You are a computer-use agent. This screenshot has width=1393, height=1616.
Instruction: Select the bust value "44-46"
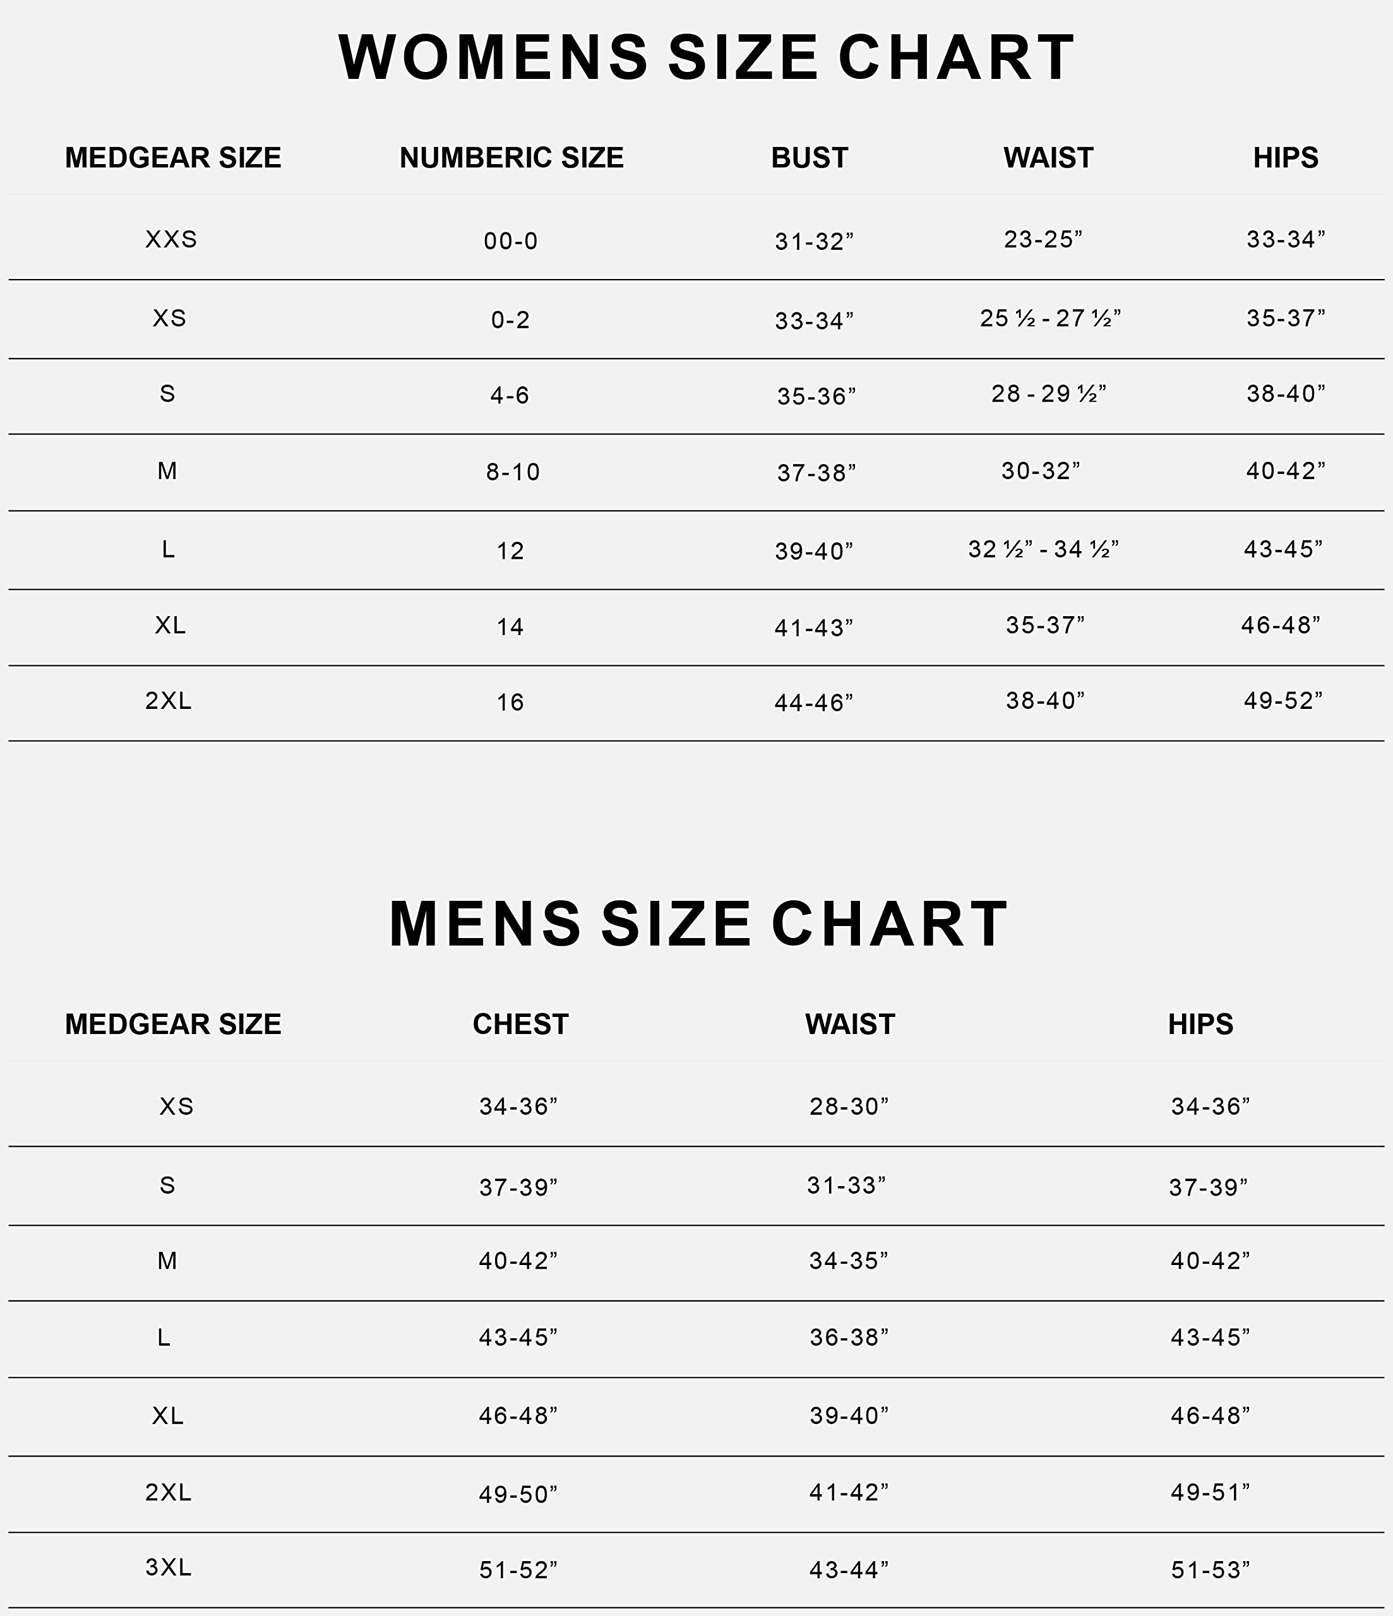tap(814, 703)
